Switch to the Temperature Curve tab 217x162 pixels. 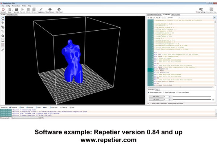pyautogui.click(x=12, y=15)
